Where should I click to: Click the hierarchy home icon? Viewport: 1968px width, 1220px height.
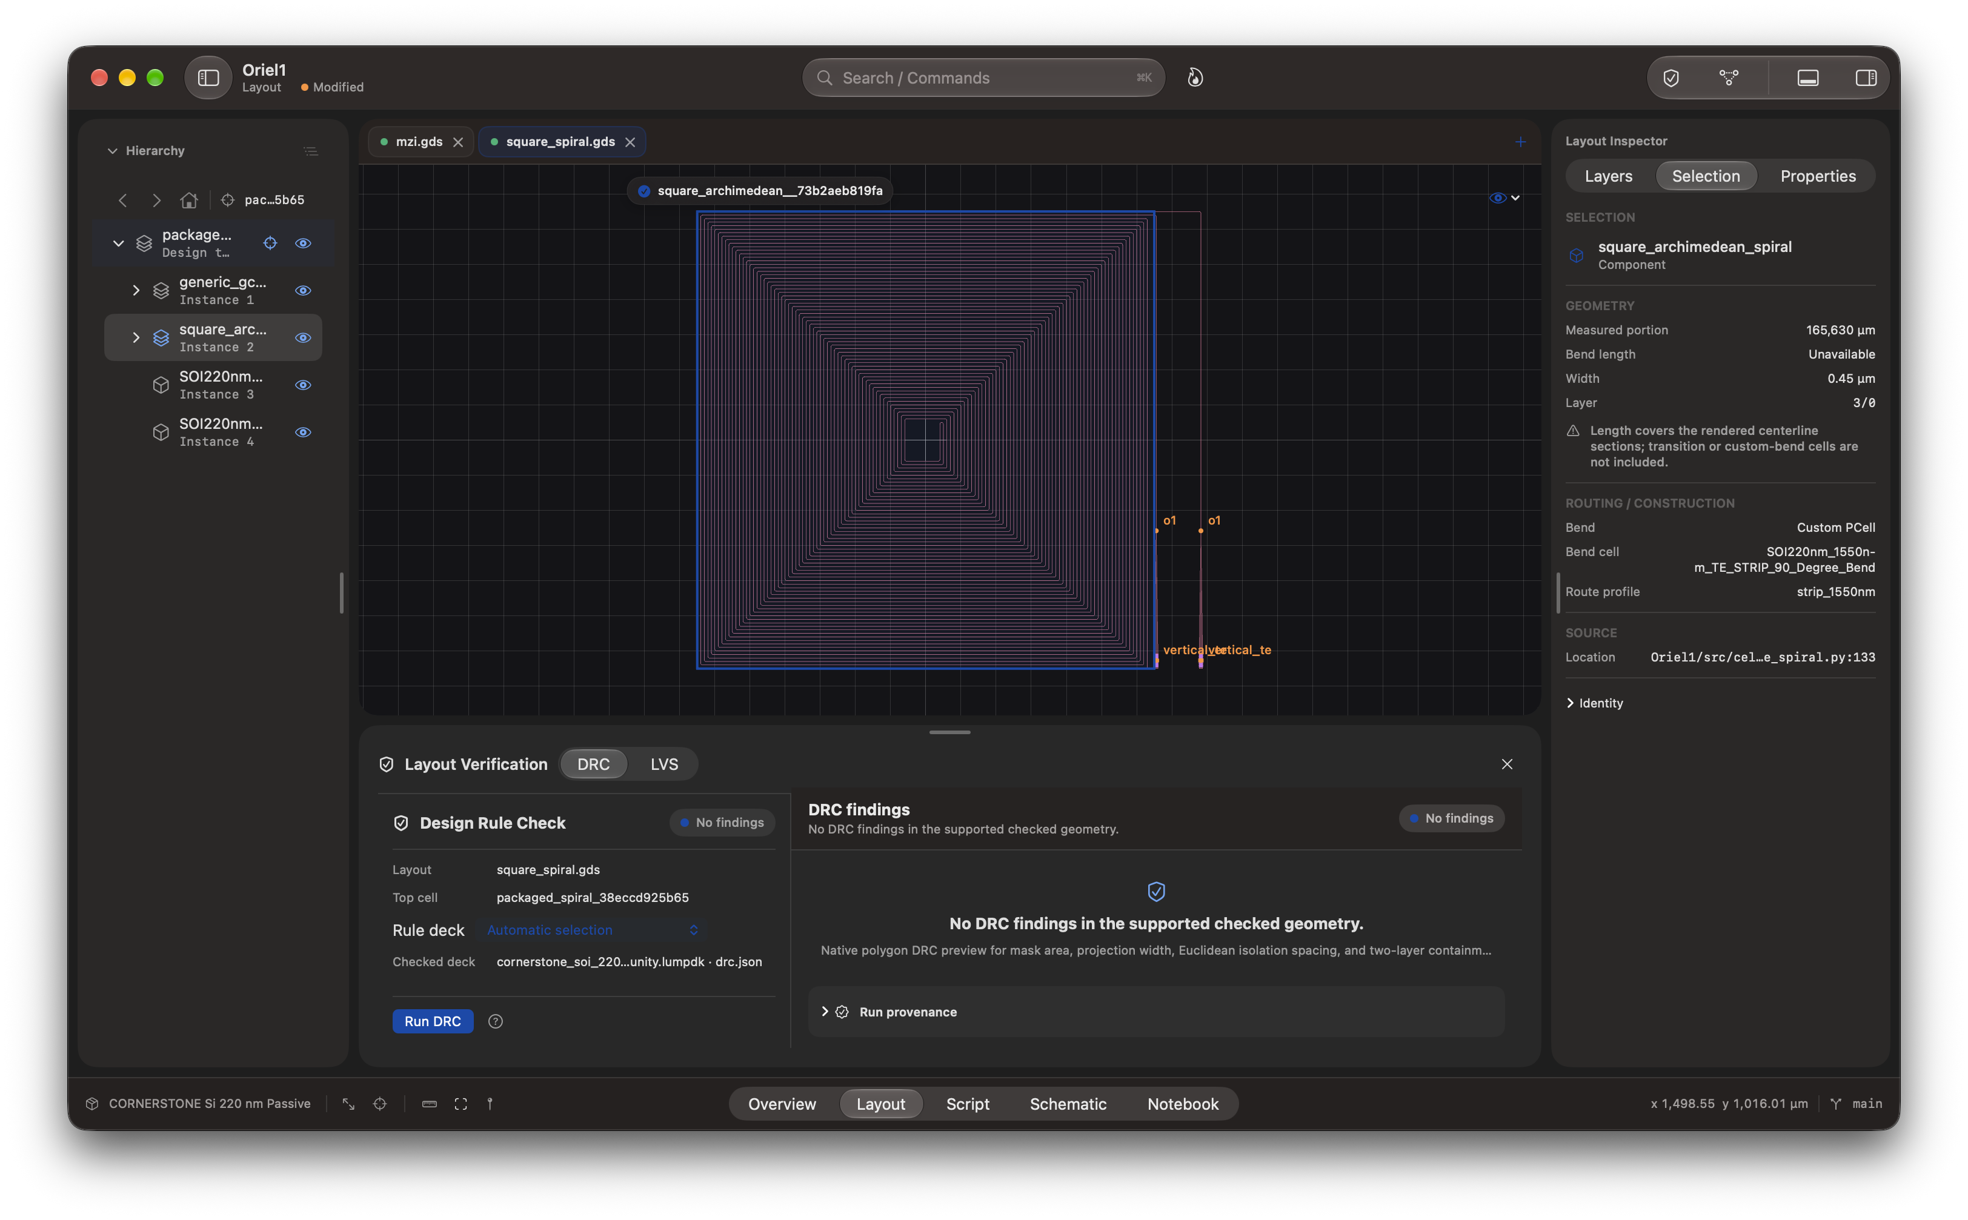pyautogui.click(x=189, y=200)
